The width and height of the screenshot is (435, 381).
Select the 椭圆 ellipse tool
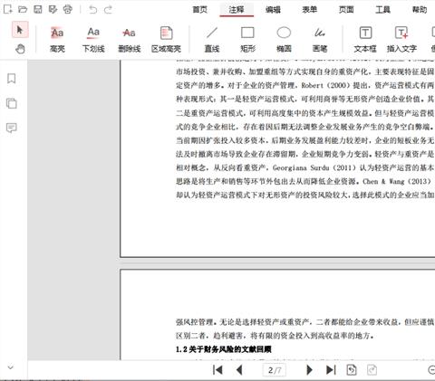pyautogui.click(x=284, y=40)
